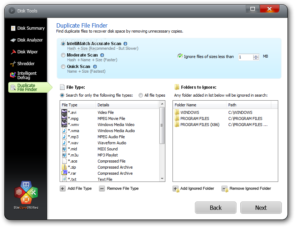
Task: Open Intelligent Defrag from sidebar
Action: (24, 75)
